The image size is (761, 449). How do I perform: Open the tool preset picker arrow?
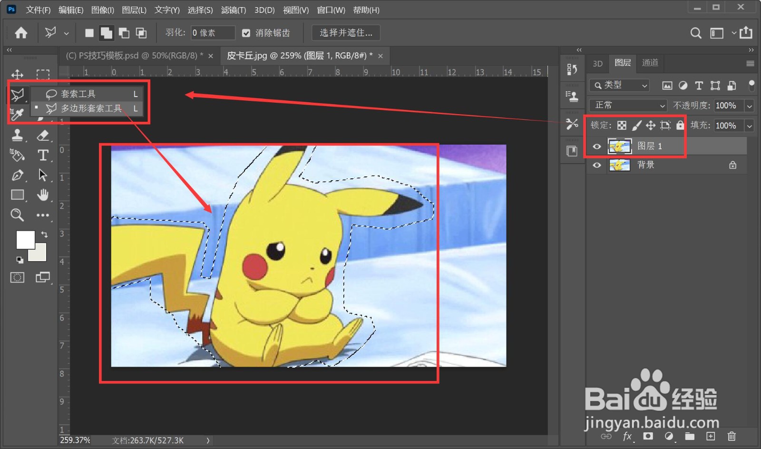coord(66,33)
